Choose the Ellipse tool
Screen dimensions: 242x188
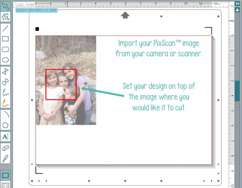(x=5, y=60)
